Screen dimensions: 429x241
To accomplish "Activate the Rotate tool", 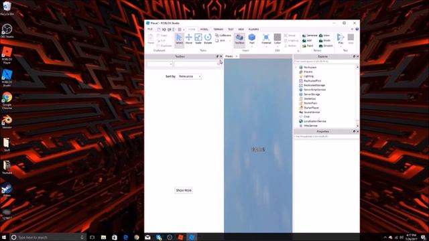I will [x=208, y=39].
